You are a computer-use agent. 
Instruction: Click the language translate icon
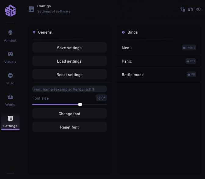pyautogui.click(x=183, y=9)
